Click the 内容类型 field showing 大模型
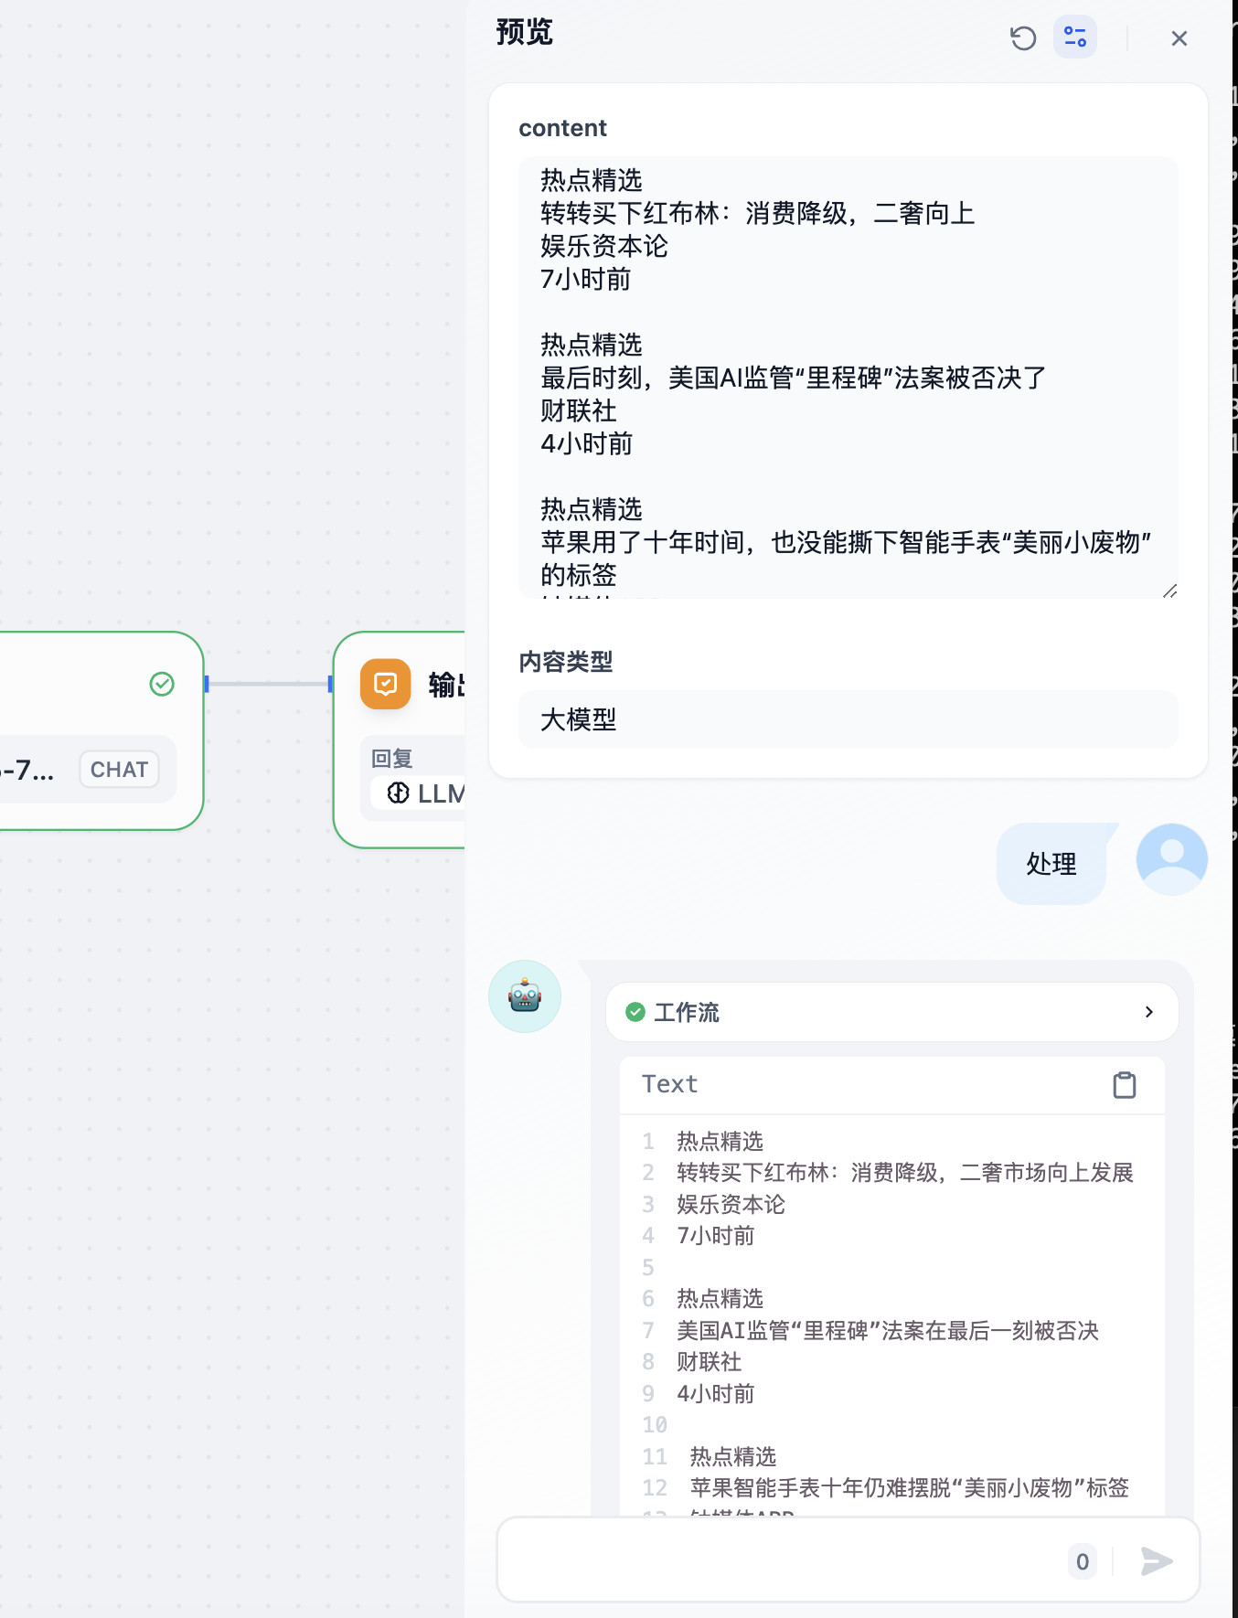 tap(848, 719)
